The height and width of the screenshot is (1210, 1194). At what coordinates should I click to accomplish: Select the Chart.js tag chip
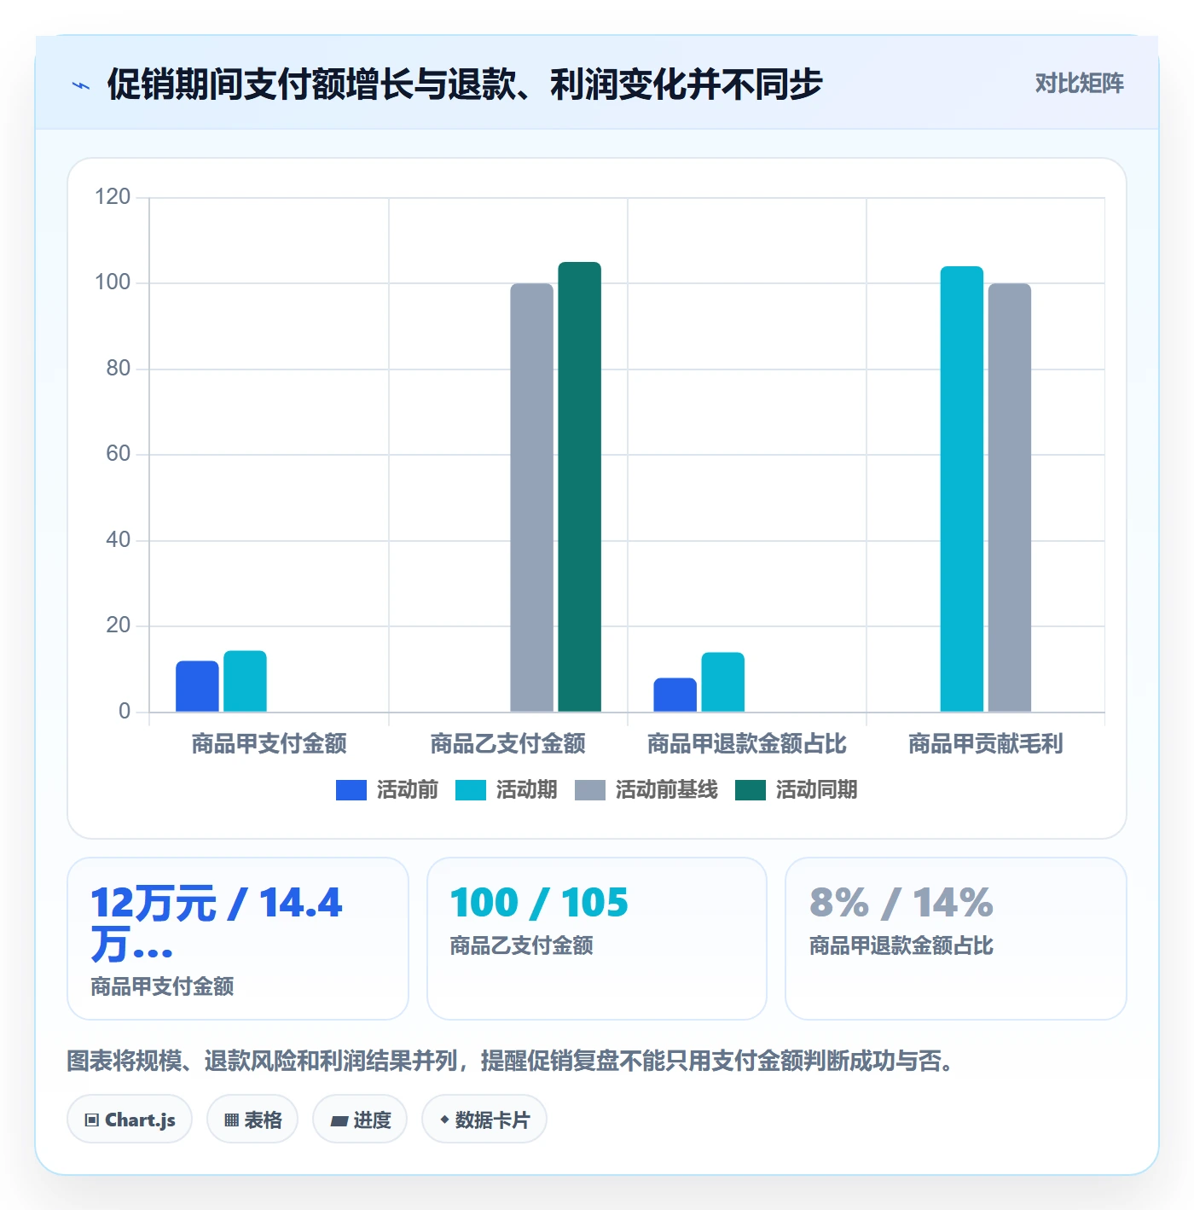point(130,1120)
